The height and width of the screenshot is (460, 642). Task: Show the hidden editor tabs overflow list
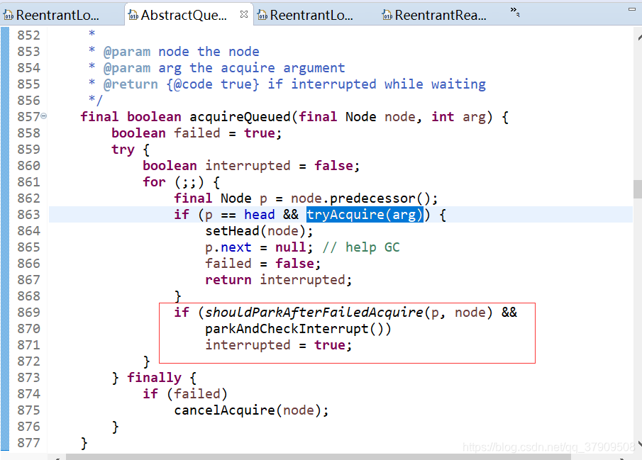pos(515,11)
